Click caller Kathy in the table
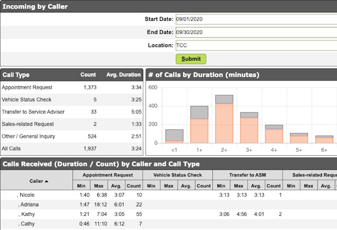This screenshot has height=230, width=337. click(x=27, y=214)
